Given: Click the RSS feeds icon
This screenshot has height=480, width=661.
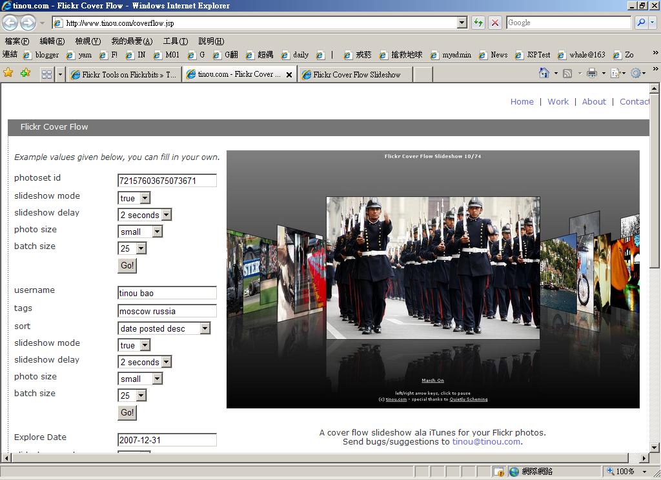Looking at the screenshot, I should click(x=567, y=74).
